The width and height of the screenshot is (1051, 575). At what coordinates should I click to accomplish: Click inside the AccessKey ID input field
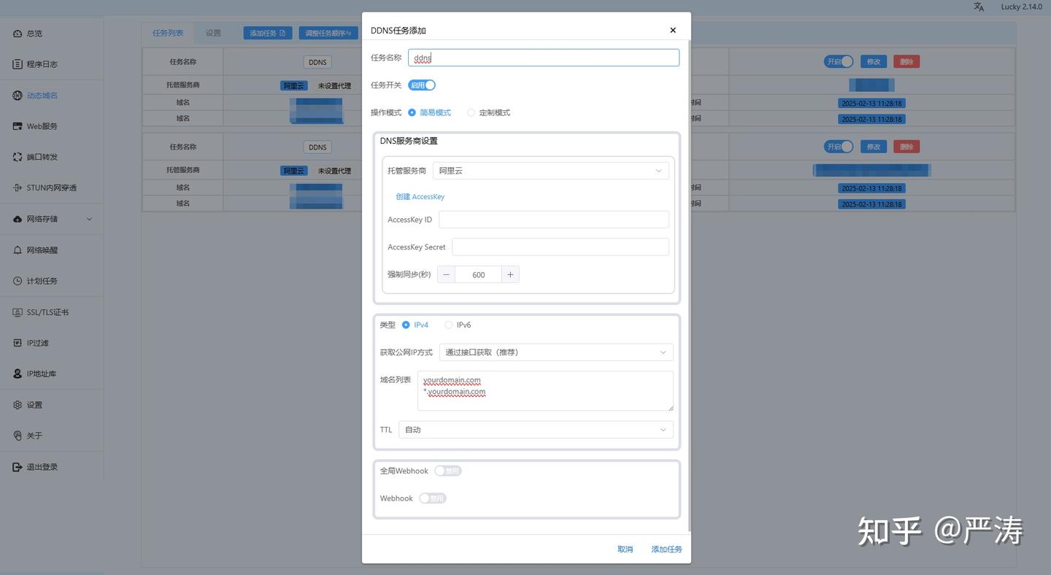(553, 219)
